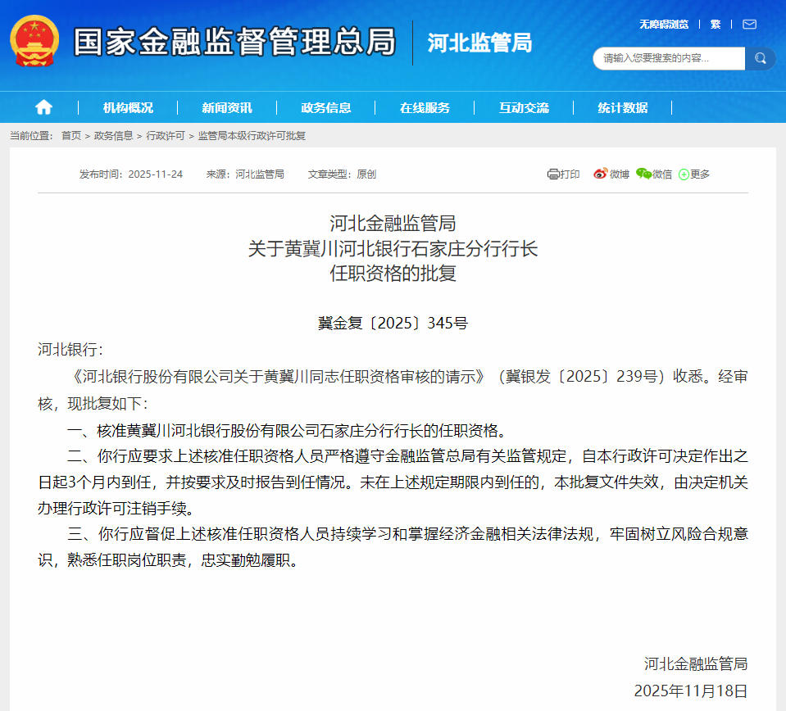Open the 新闻资讯 menu

click(x=226, y=107)
